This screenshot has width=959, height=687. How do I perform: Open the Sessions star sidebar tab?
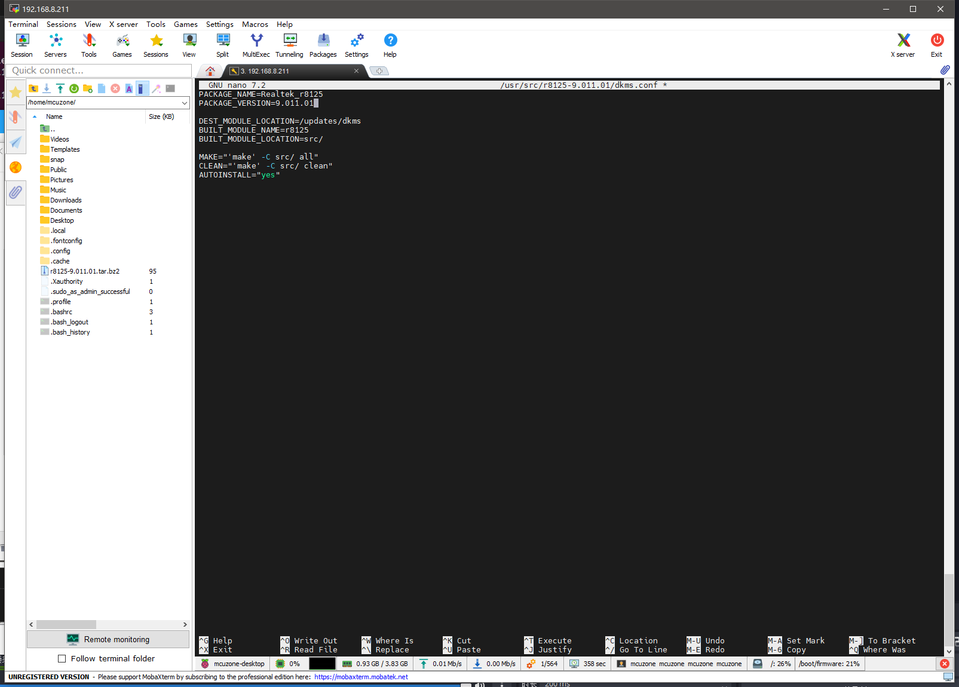(16, 92)
